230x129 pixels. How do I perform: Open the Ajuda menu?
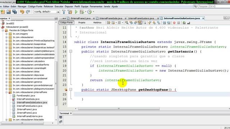point(115,6)
